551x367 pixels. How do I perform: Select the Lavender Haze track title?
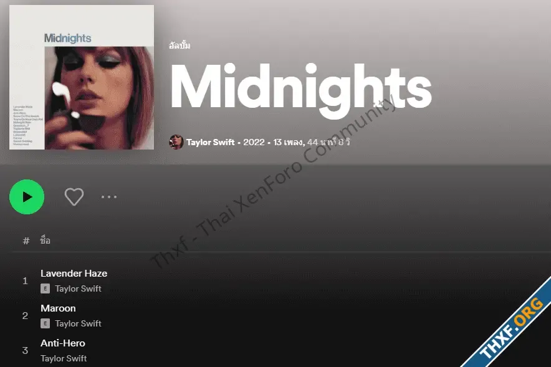click(x=74, y=274)
